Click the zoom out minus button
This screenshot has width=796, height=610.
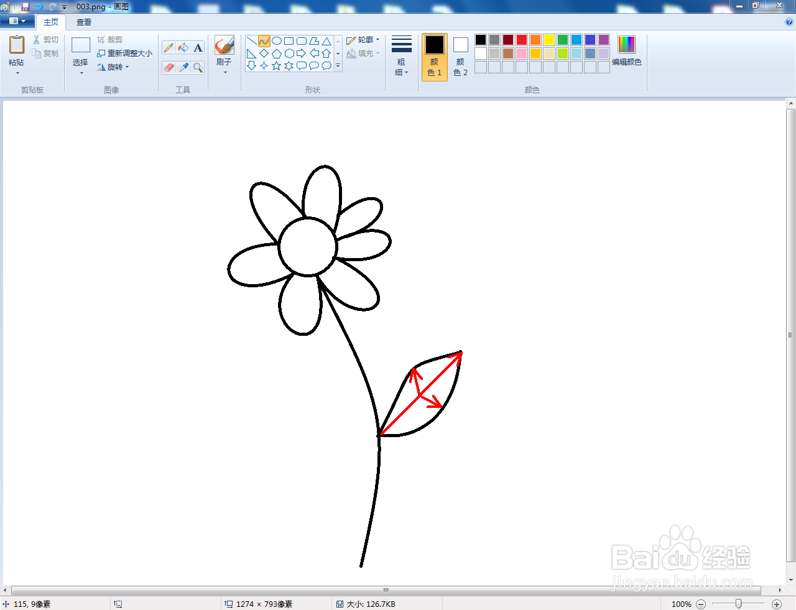[x=701, y=604]
